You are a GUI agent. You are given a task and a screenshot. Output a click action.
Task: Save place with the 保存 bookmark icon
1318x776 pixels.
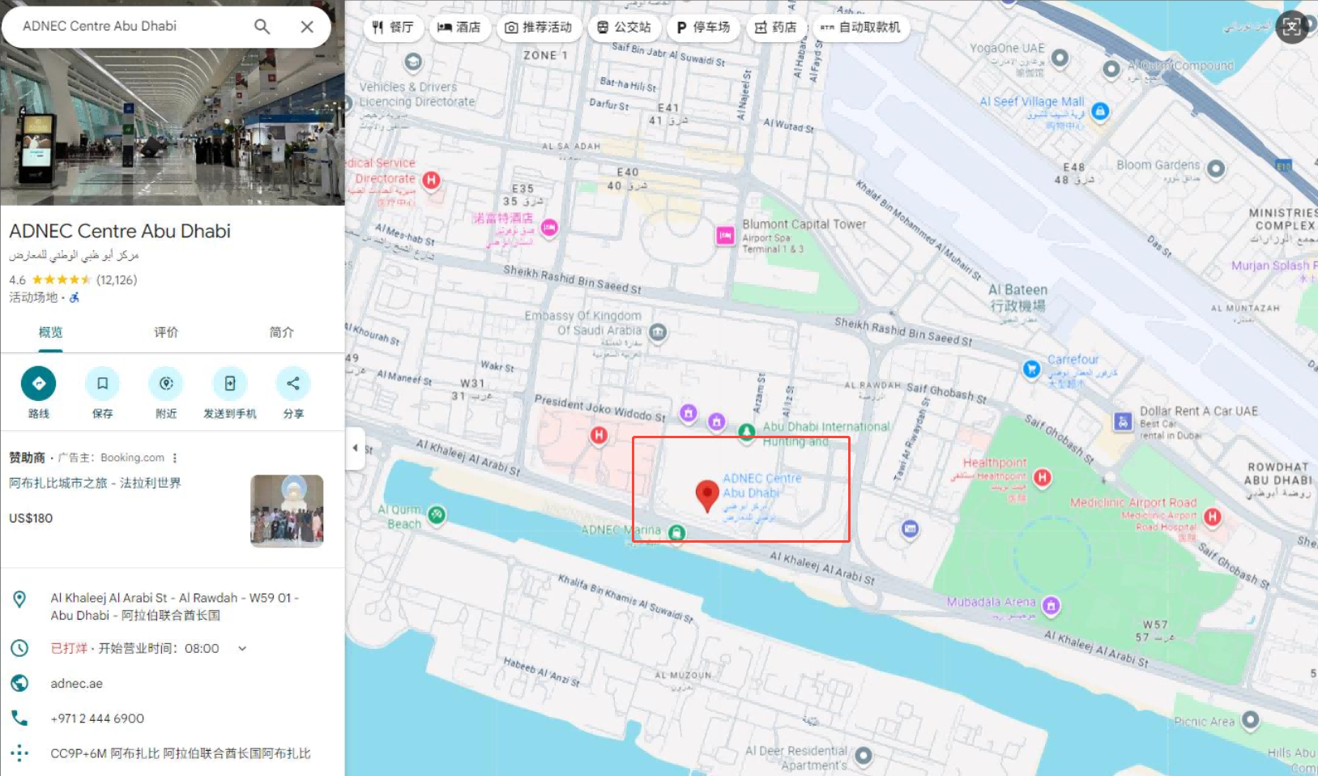(102, 383)
